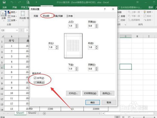Click dialog help question mark
Image resolution: width=157 pixels, height=118 pixels.
(x=105, y=9)
